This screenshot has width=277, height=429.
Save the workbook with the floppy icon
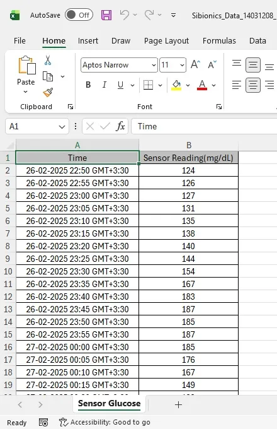(x=106, y=15)
